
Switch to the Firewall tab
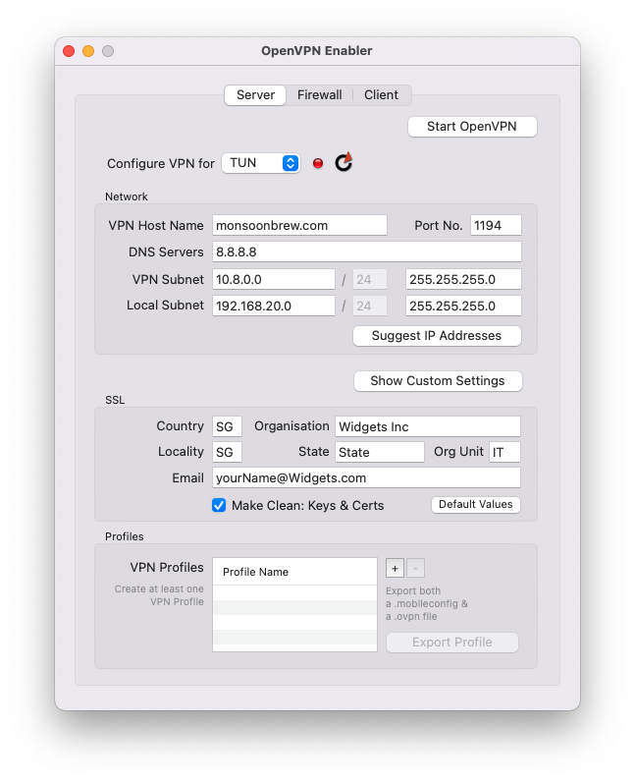pos(320,95)
